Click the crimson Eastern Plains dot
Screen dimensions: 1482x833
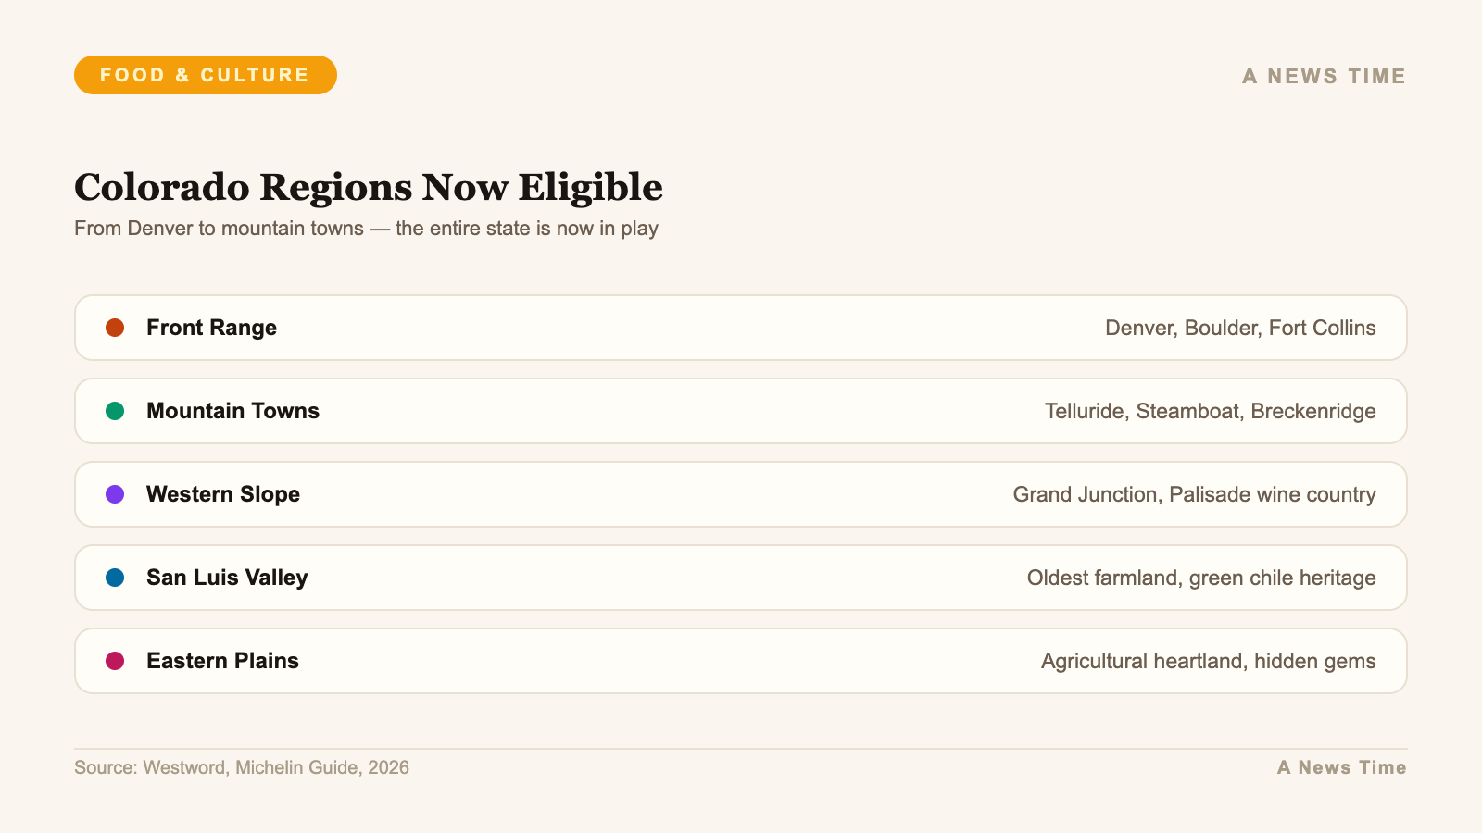pyautogui.click(x=115, y=661)
